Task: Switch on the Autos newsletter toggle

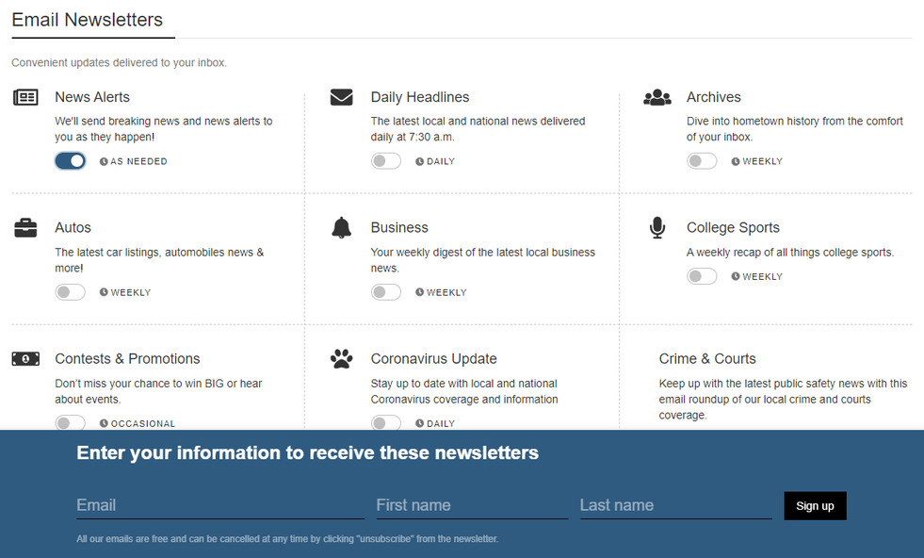Action: (x=70, y=292)
